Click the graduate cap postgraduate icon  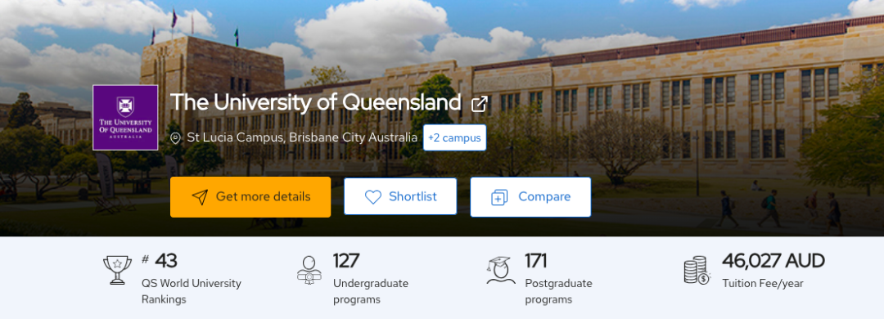501,270
